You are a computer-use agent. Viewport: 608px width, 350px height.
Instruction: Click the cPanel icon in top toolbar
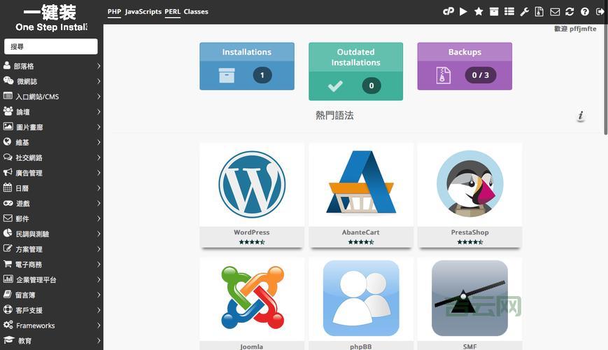tap(448, 12)
